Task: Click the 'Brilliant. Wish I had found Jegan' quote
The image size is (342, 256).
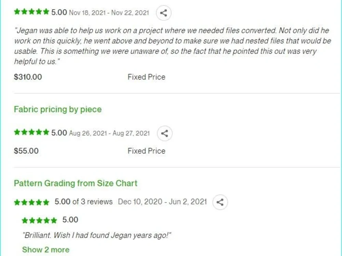Action: click(97, 235)
